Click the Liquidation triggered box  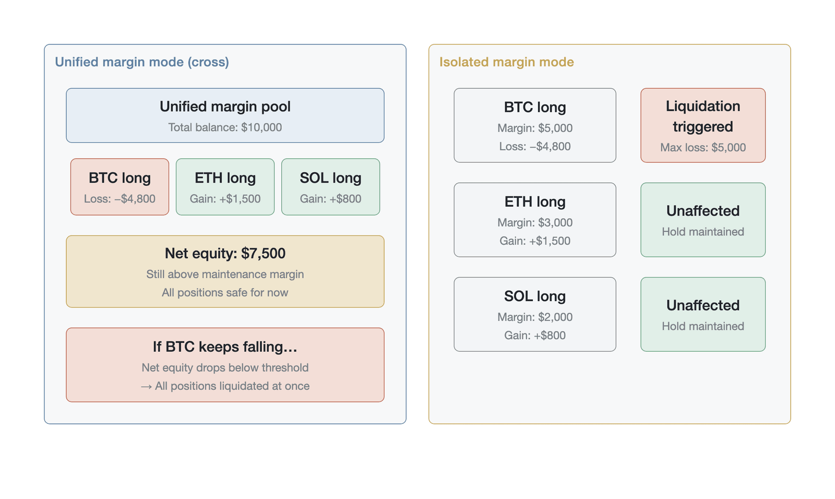click(703, 125)
